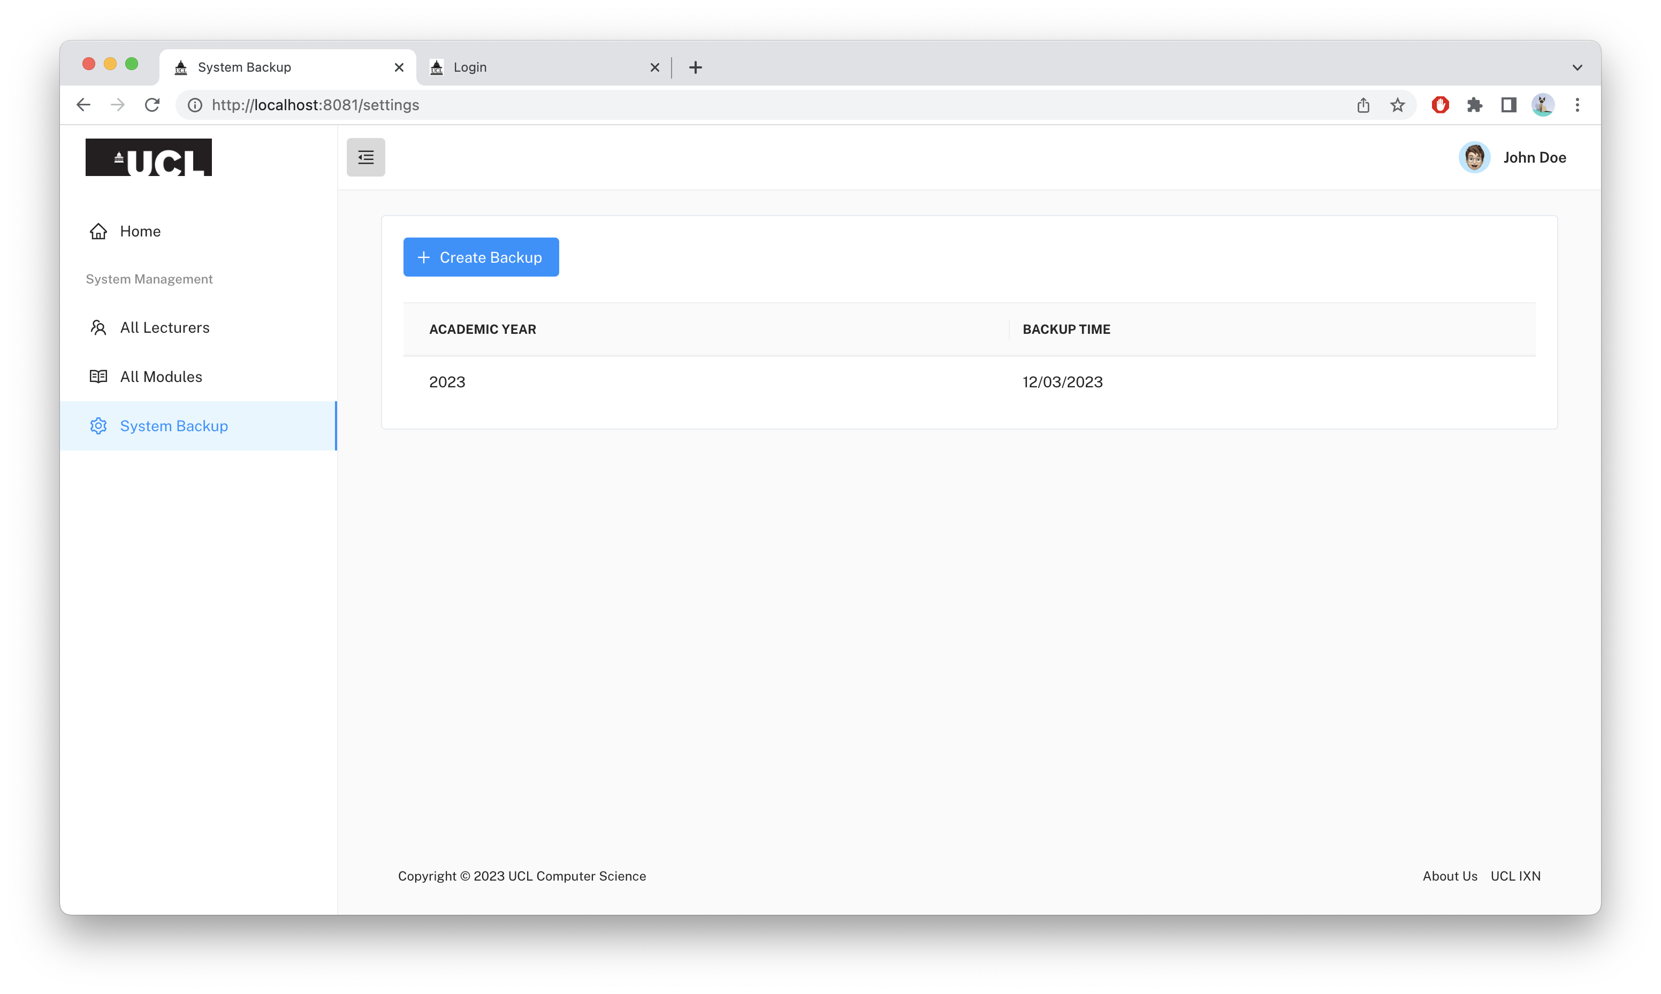The image size is (1661, 994).
Task: Click the All Lecturers people icon
Action: point(98,327)
